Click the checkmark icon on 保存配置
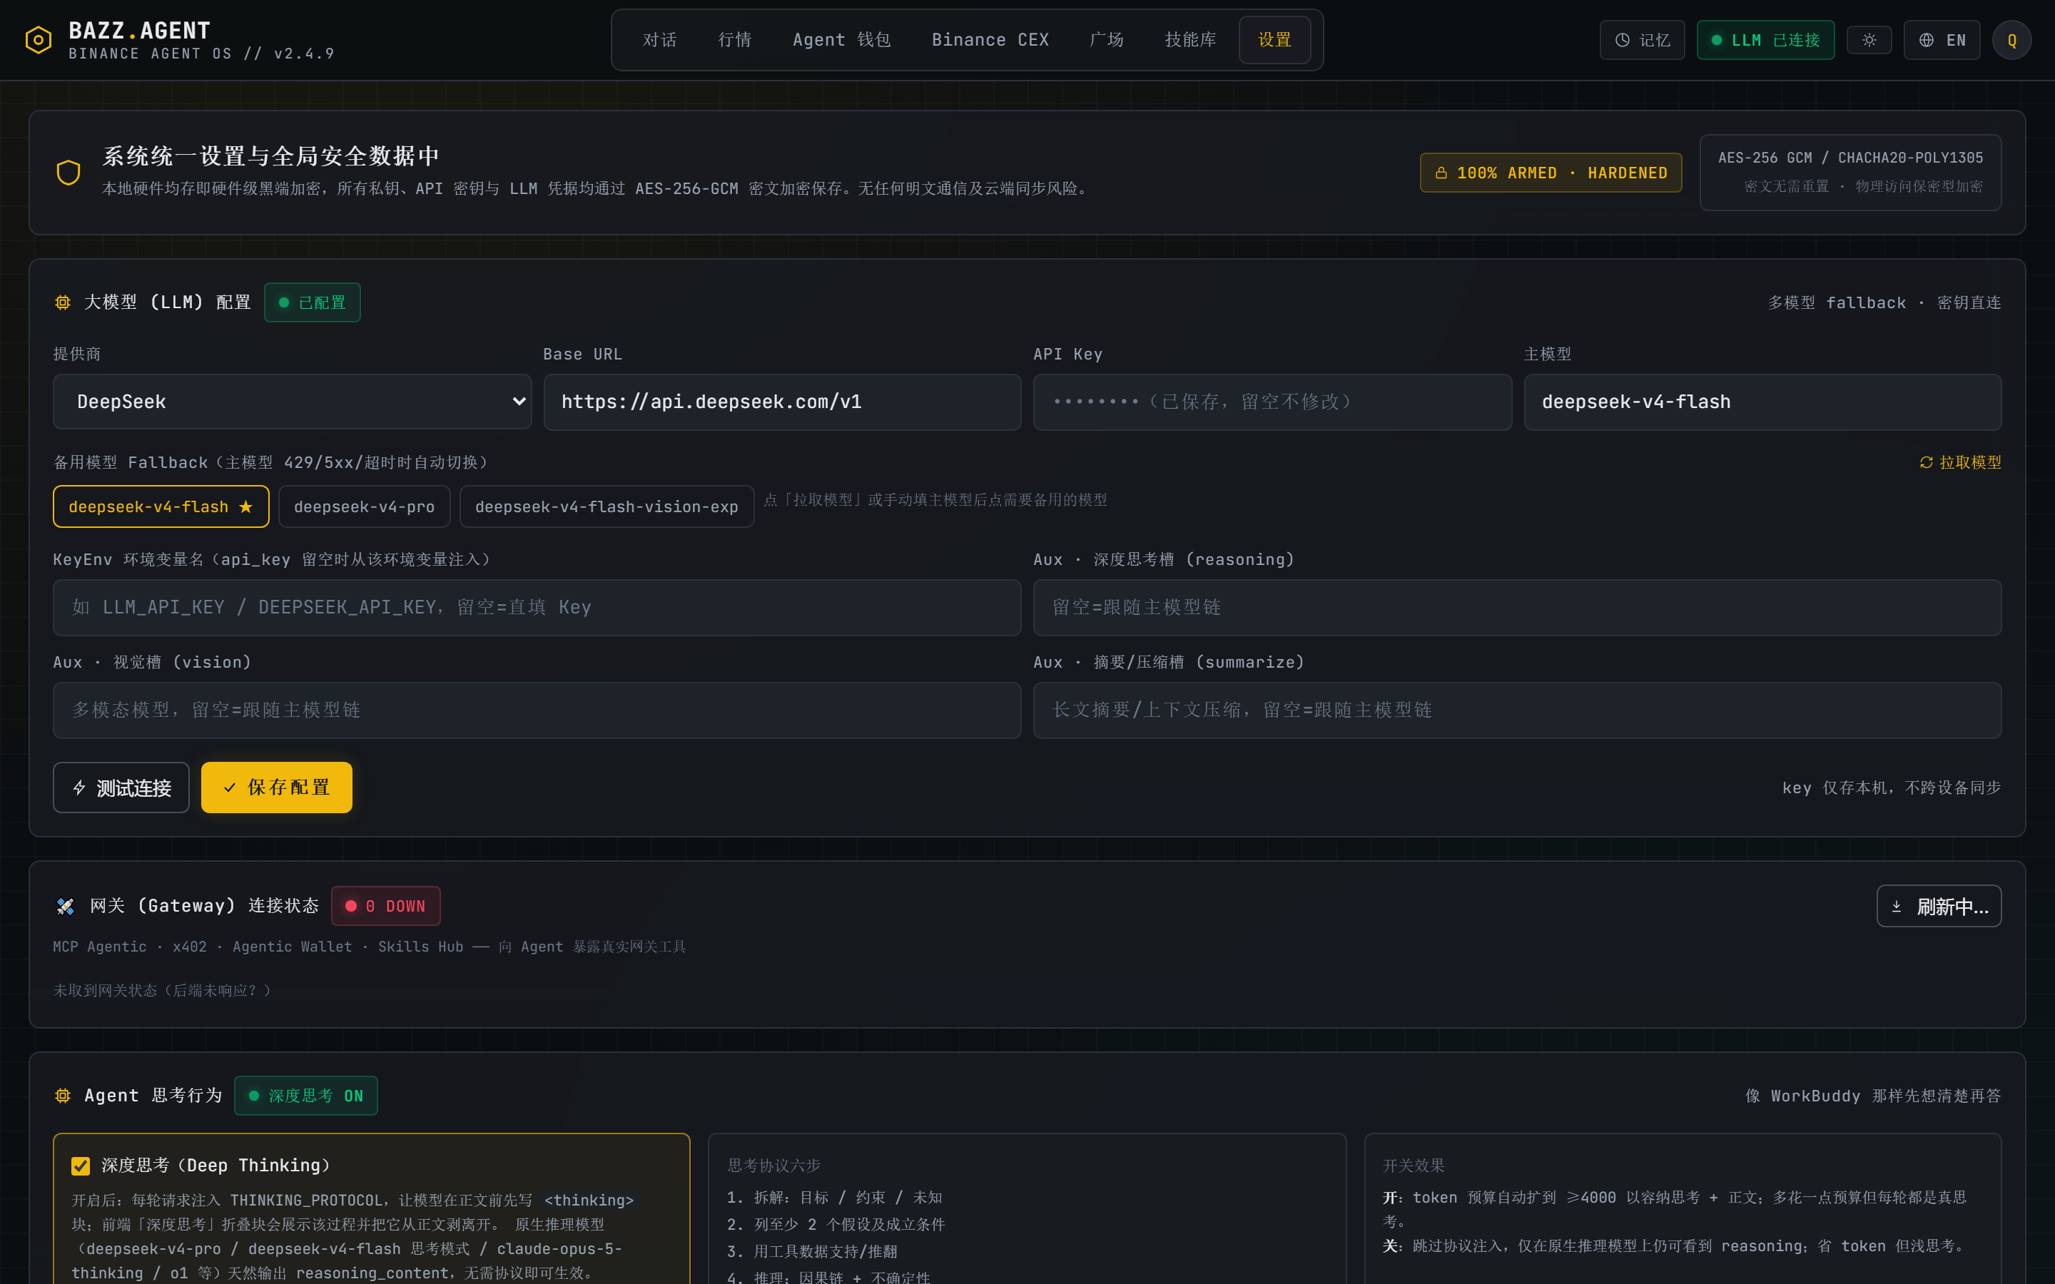This screenshot has height=1284, width=2055. pos(229,788)
